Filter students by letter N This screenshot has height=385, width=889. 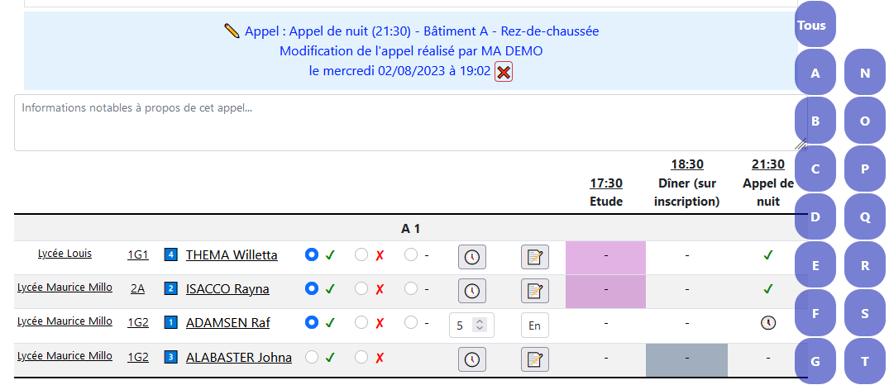865,73
